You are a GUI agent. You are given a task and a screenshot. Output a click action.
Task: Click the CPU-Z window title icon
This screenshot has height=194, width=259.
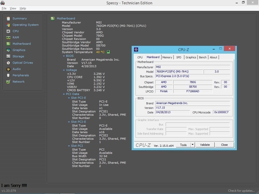136,49
